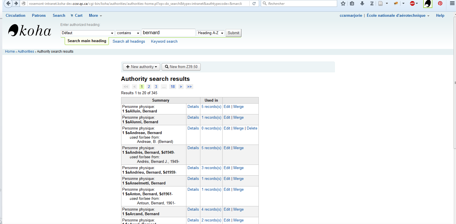This screenshot has height=224, width=456.
Task: Click the Koha logo
Action: pos(30,30)
